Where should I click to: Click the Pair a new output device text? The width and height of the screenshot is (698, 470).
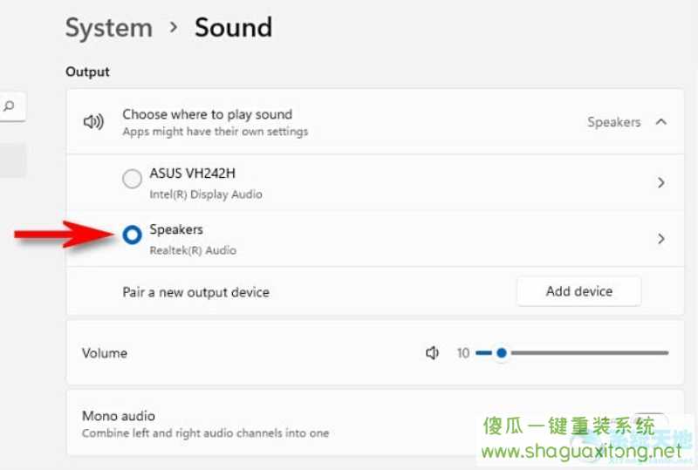point(195,292)
